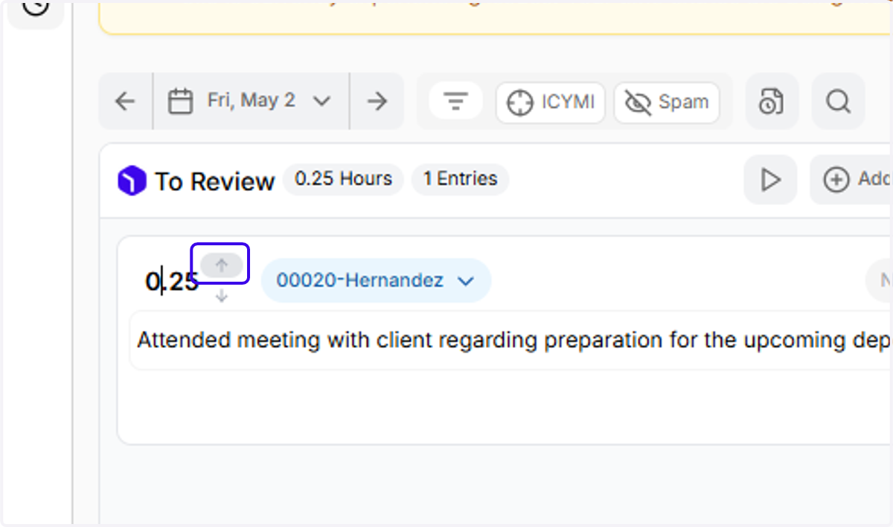Toggle the Spam visibility filter
Screen dimensions: 893x527
[x=667, y=103]
